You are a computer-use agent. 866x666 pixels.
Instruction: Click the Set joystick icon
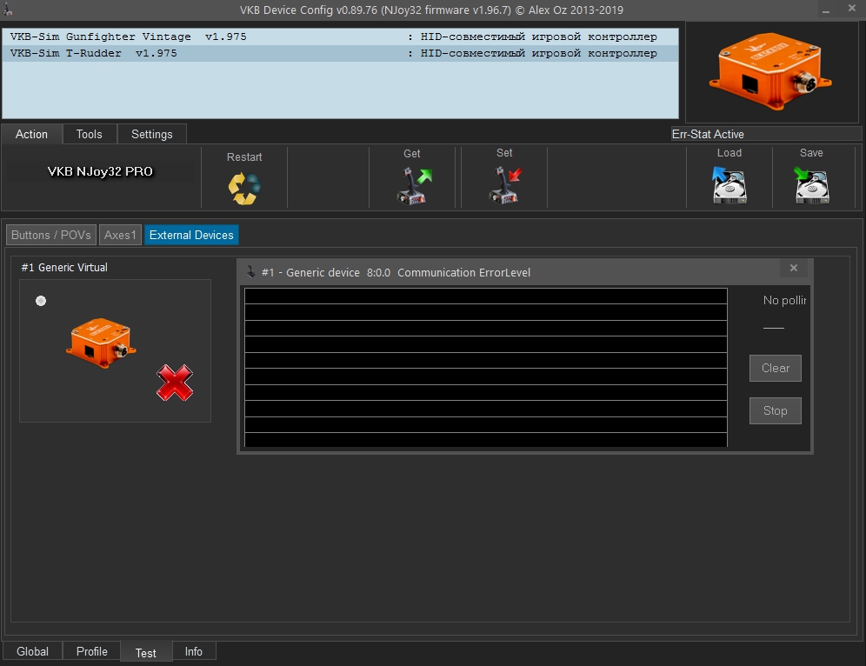pos(505,185)
